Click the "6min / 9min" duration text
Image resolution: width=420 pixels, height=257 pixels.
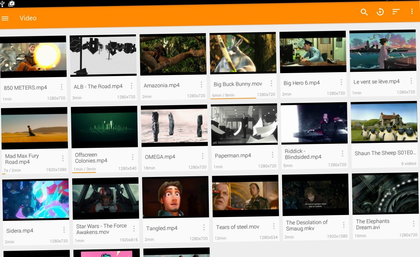[223, 95]
